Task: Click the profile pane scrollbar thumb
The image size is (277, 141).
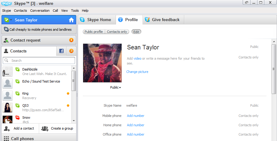Action: 274,69
